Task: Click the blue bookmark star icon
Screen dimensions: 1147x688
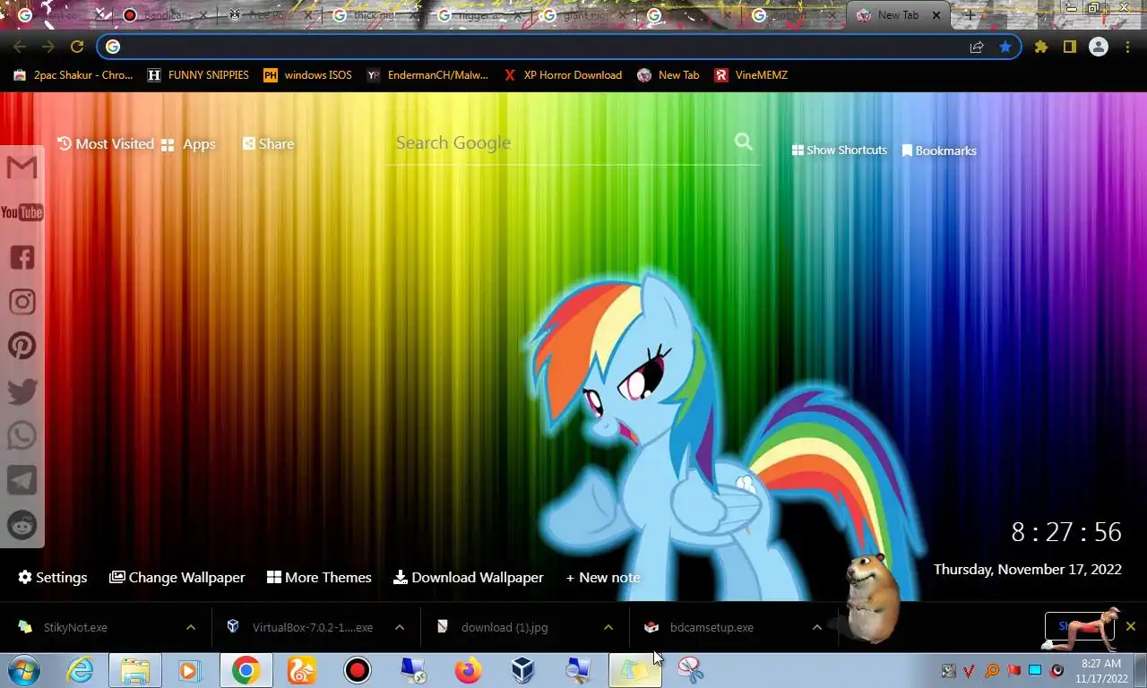Action: click(x=1005, y=47)
